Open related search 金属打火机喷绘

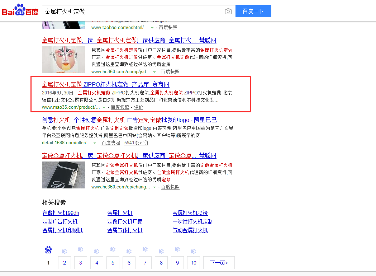pyautogui.click(x=190, y=213)
